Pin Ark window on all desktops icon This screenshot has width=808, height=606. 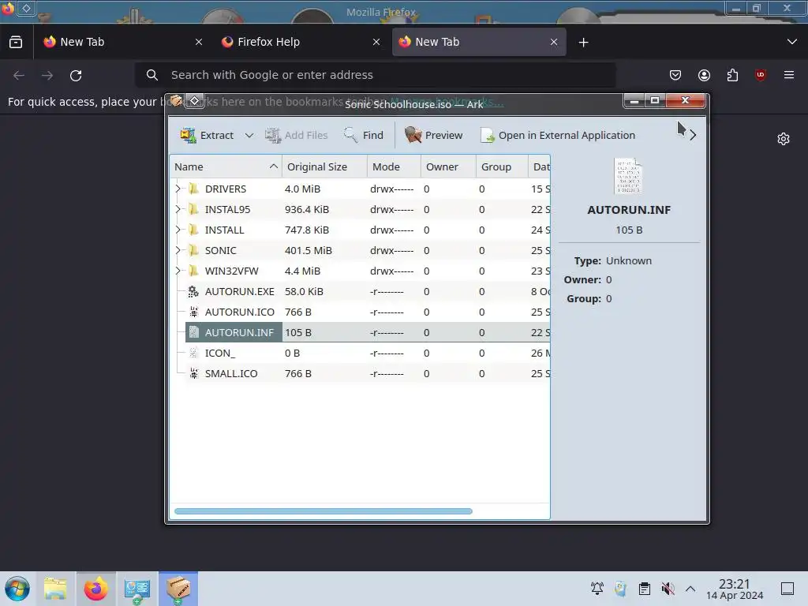click(x=194, y=100)
